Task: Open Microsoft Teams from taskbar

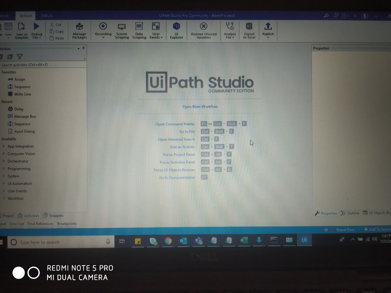Action: pyautogui.click(x=199, y=241)
